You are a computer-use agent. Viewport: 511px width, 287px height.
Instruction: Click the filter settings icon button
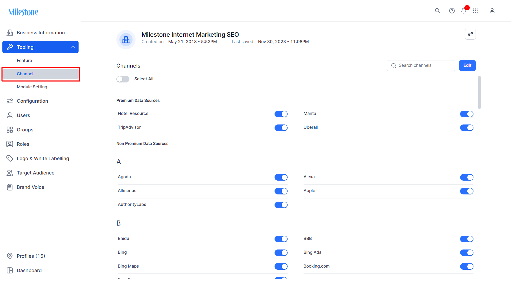tap(470, 34)
